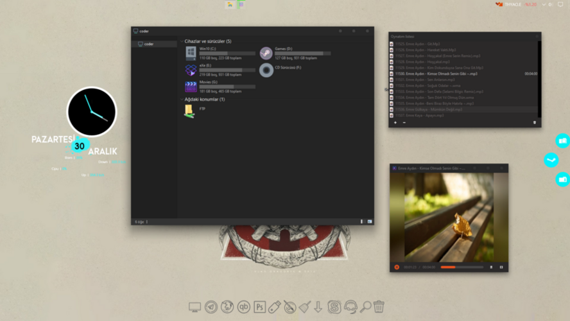Play 11526. Emre Aydın - Hareket Vakti.Mp3
The image size is (570, 321).
click(x=463, y=50)
